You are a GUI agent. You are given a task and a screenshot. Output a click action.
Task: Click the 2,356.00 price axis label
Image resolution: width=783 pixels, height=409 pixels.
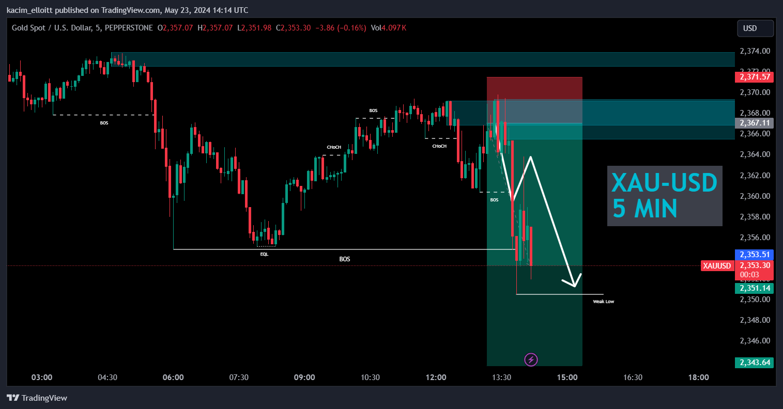755,238
